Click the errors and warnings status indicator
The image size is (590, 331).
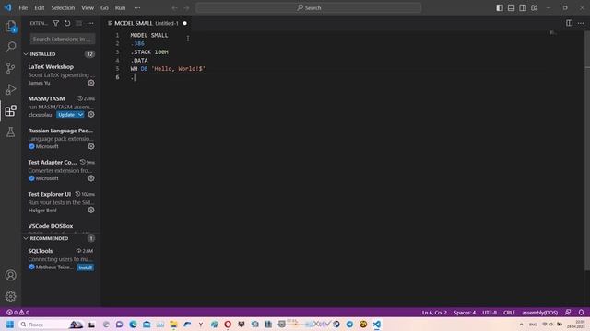pyautogui.click(x=18, y=313)
